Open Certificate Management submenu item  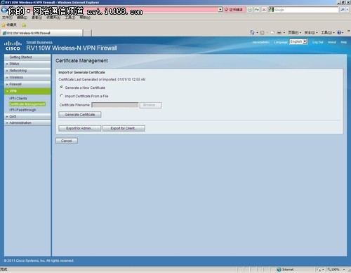click(27, 104)
